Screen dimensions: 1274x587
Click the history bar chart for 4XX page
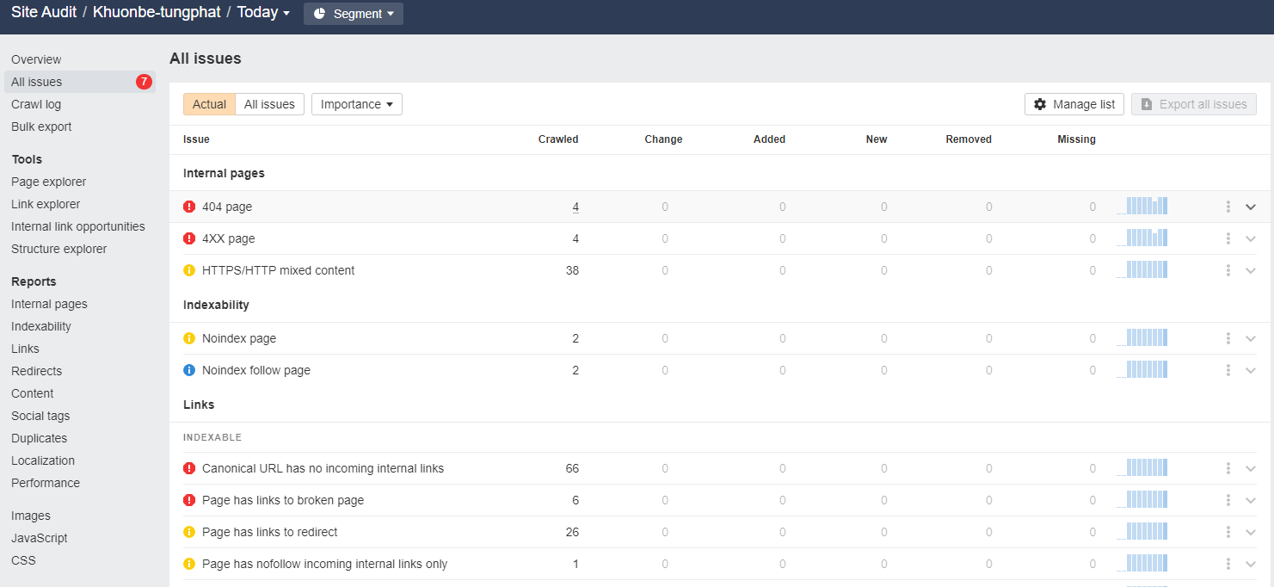tap(1142, 238)
